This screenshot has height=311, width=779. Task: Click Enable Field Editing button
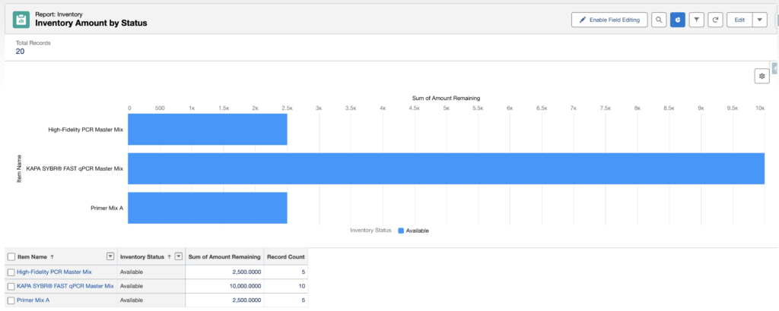(609, 20)
